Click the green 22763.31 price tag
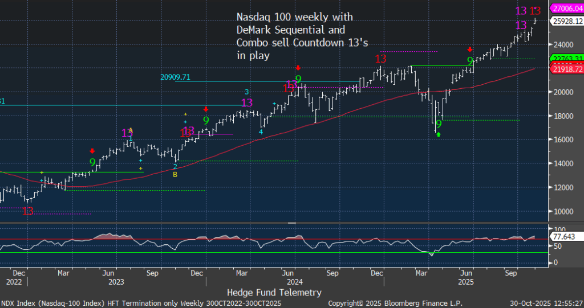The image size is (584, 308). pos(565,59)
